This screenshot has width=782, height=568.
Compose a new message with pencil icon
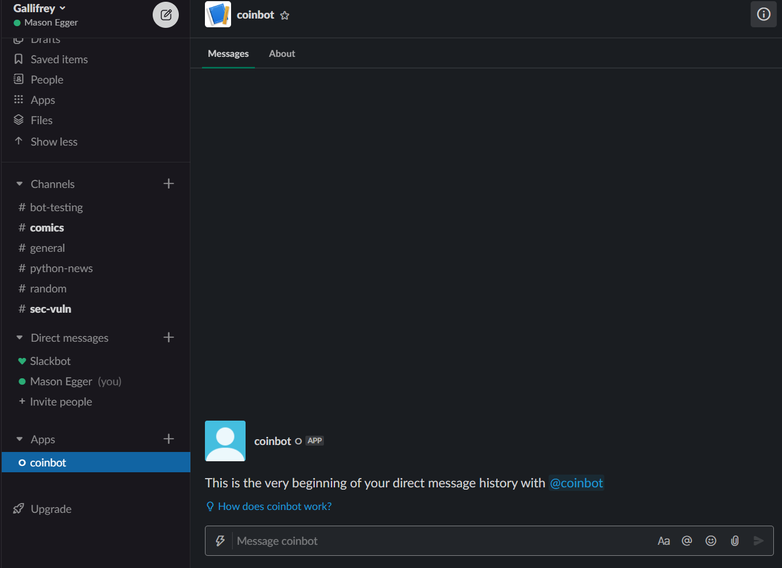pos(165,15)
